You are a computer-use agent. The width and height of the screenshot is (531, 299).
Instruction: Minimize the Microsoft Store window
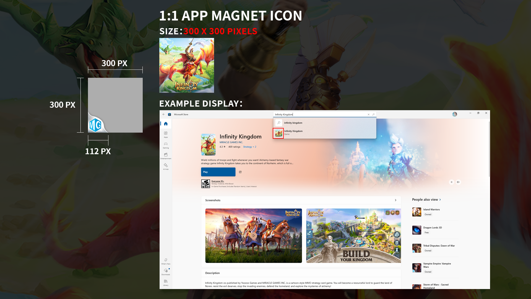click(470, 113)
